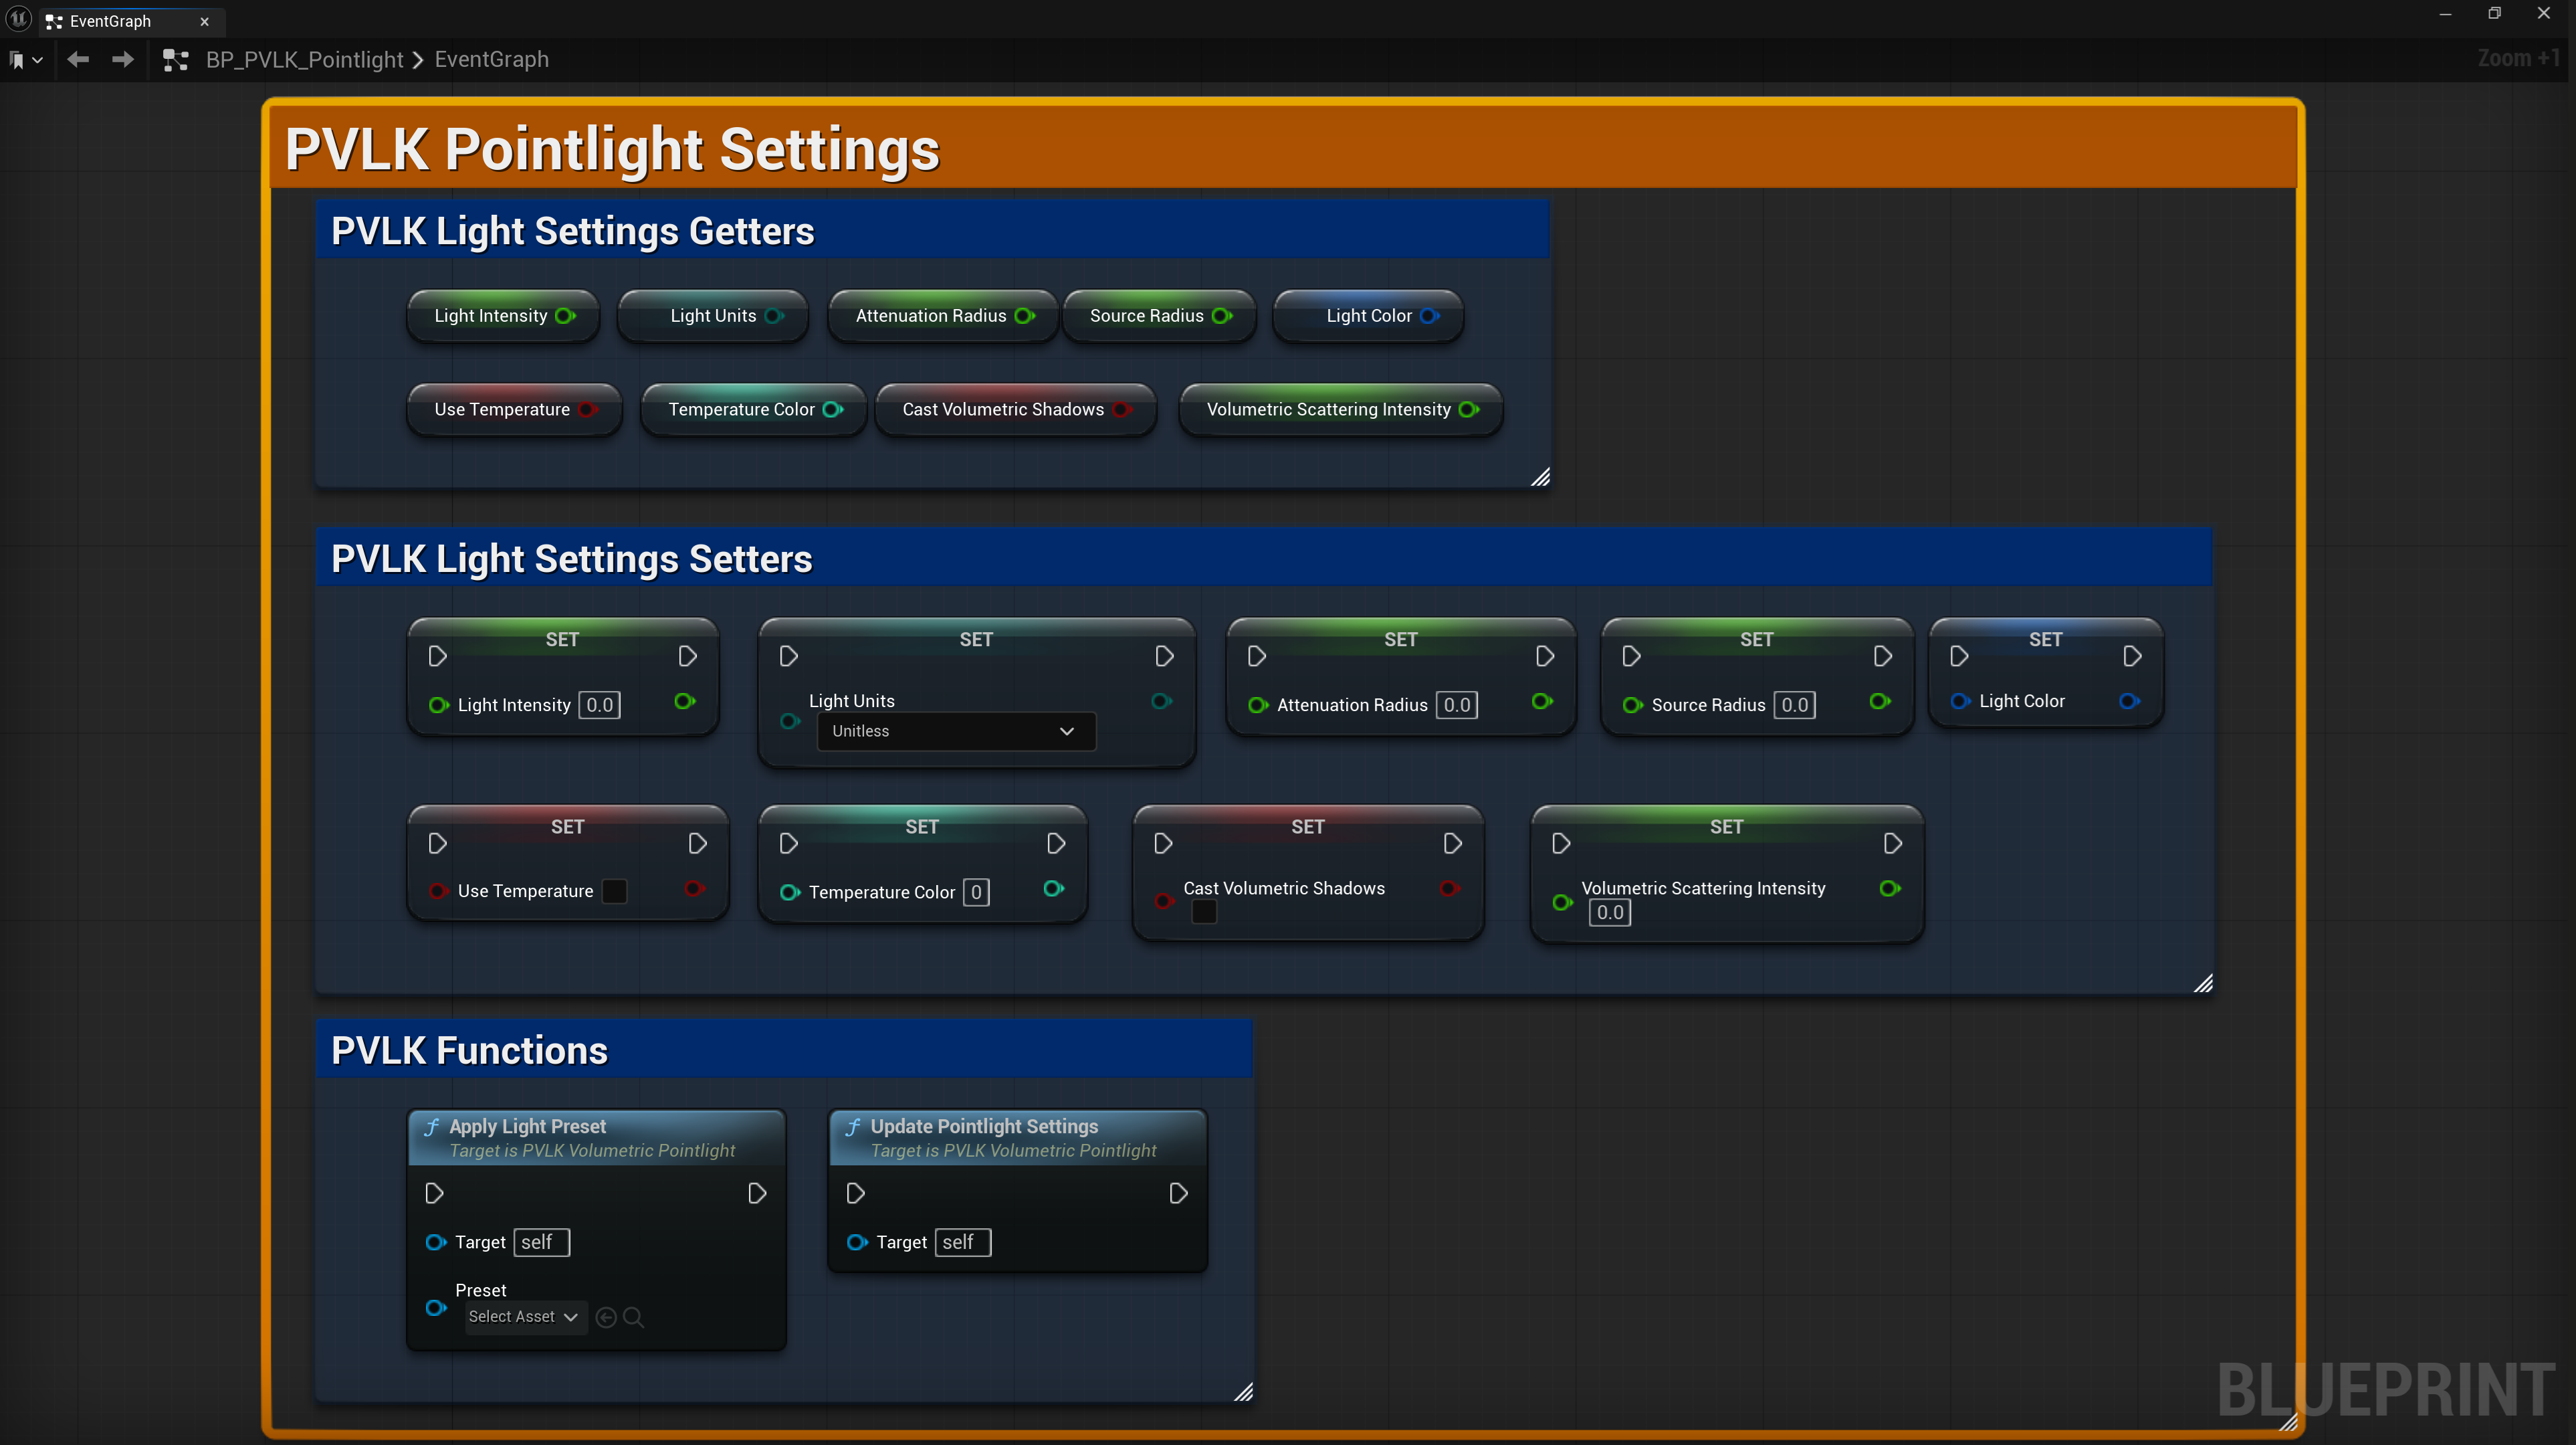The image size is (2576, 1445).
Task: Go forward with the right arrow
Action: coord(122,60)
